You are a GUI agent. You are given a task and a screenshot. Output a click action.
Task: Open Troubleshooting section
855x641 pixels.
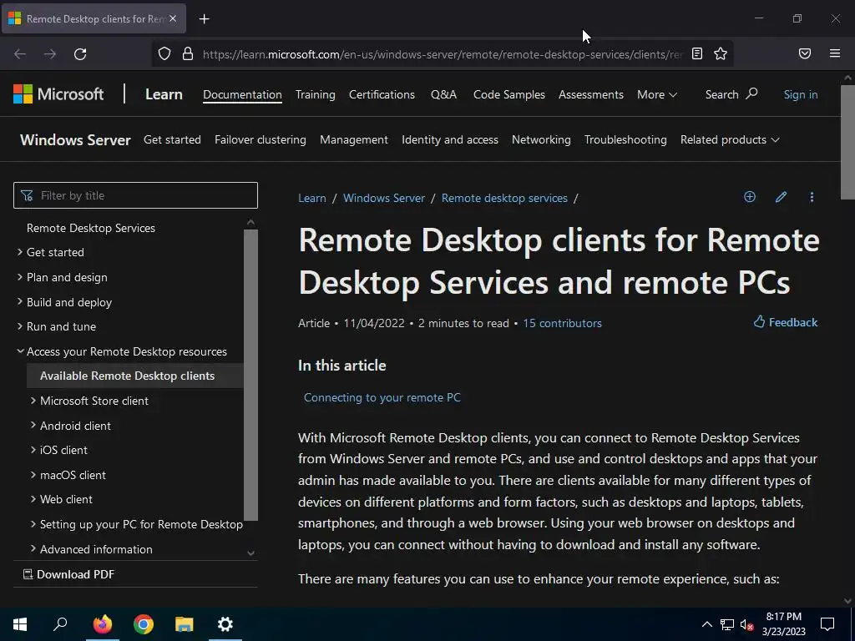point(625,139)
